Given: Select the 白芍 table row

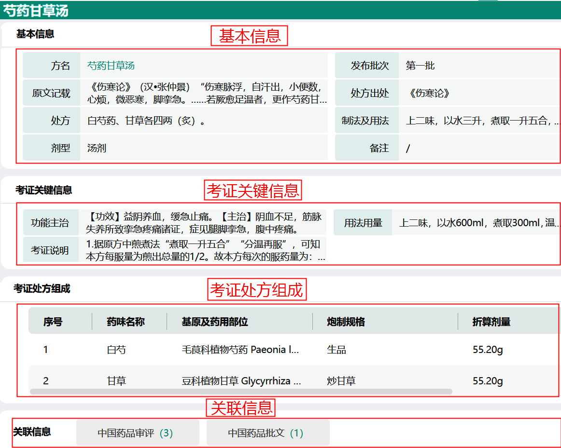Looking at the screenshot, I should coord(116,350).
